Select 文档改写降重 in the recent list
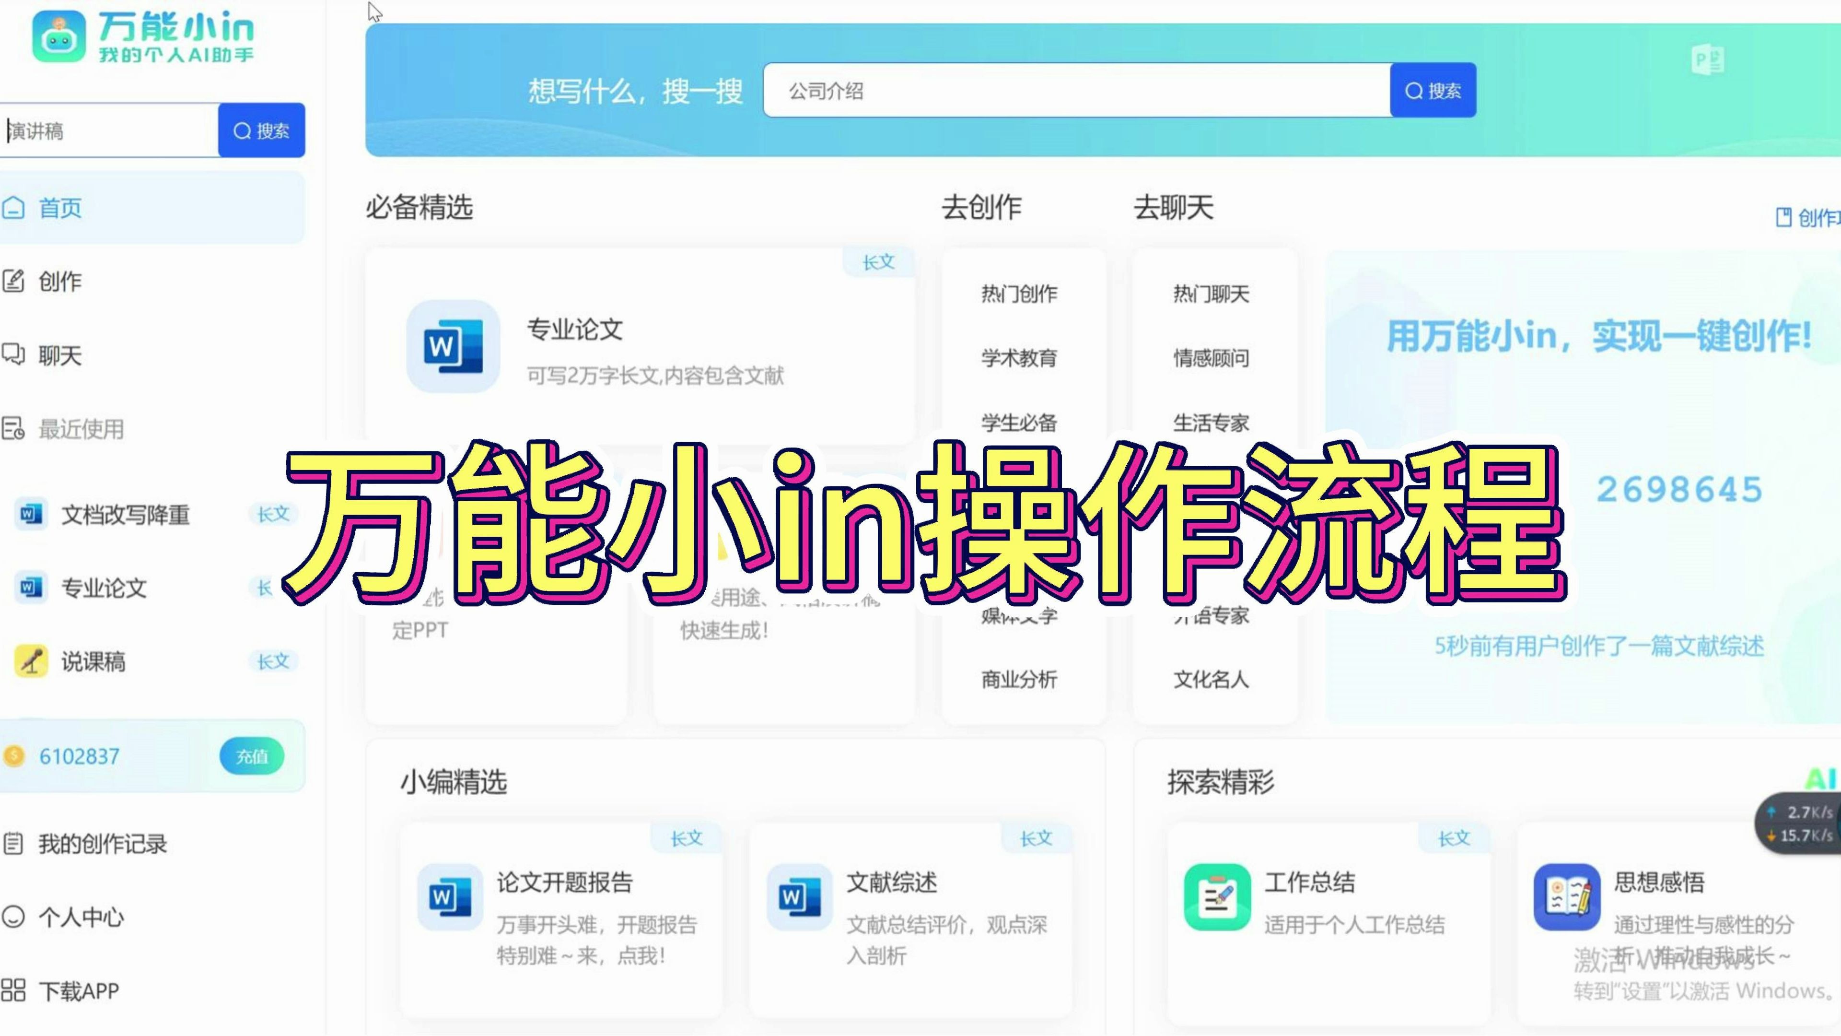The width and height of the screenshot is (1841, 1036). point(125,515)
